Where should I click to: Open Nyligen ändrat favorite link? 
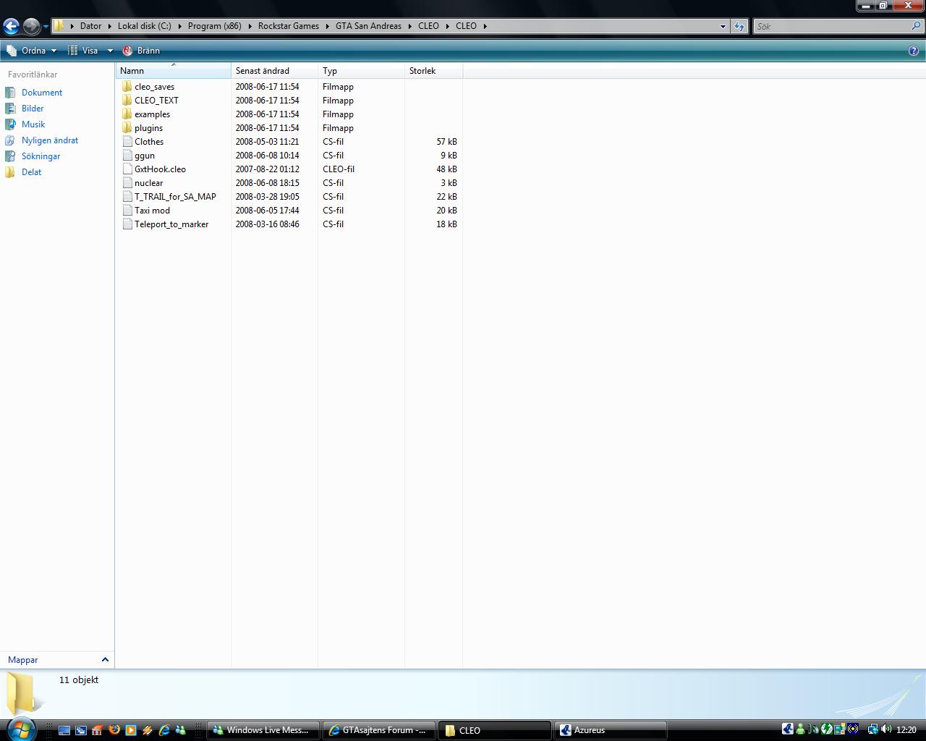pyautogui.click(x=50, y=140)
